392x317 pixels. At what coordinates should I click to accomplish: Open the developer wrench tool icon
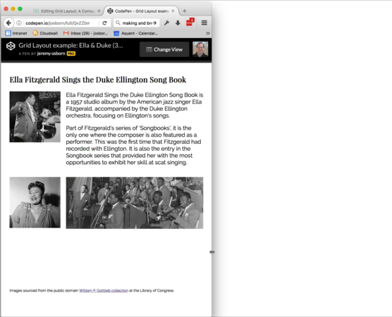pyautogui.click(x=167, y=23)
